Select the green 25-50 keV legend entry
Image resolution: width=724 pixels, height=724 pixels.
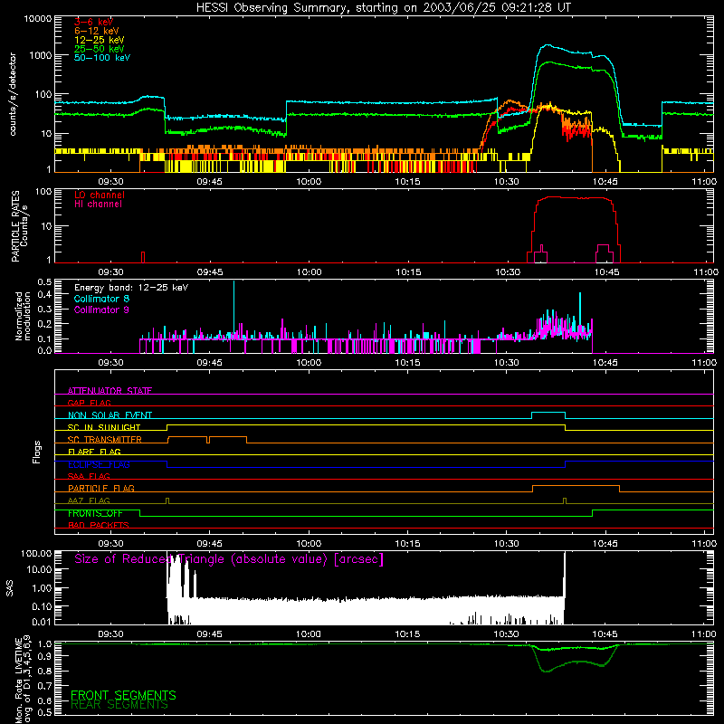pos(100,49)
